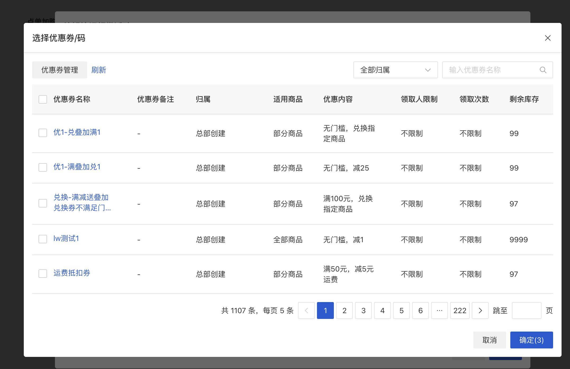Click the pagination ellipsis button
Viewport: 570px width, 369px height.
point(439,310)
